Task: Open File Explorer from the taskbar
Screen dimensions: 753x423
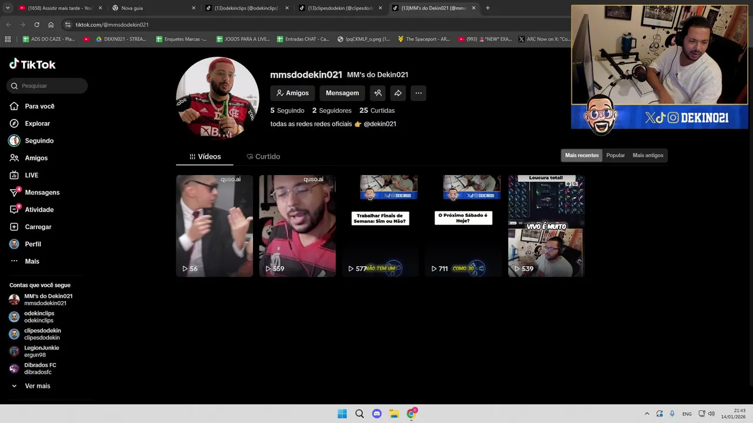Action: click(394, 414)
